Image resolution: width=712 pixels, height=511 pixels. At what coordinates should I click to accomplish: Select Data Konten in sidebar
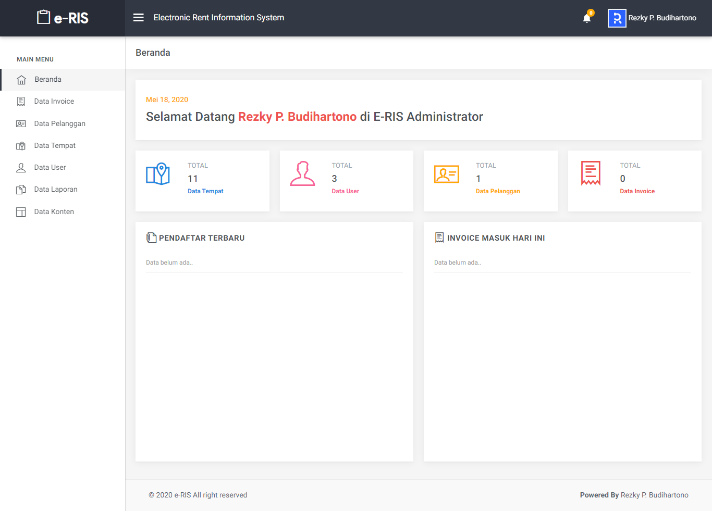pyautogui.click(x=54, y=212)
